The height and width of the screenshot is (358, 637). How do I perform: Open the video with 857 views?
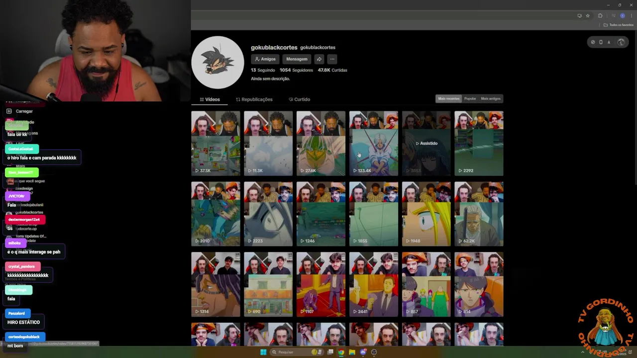pyautogui.click(x=426, y=284)
